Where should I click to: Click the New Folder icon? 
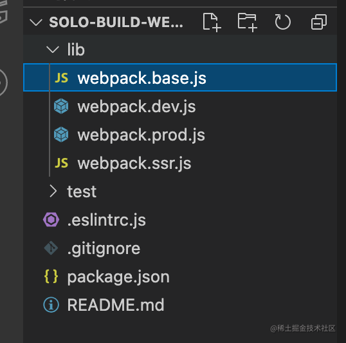click(x=248, y=22)
